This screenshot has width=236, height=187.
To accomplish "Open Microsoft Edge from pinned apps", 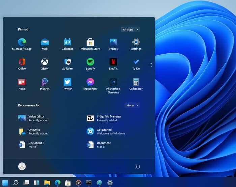I will [22, 42].
